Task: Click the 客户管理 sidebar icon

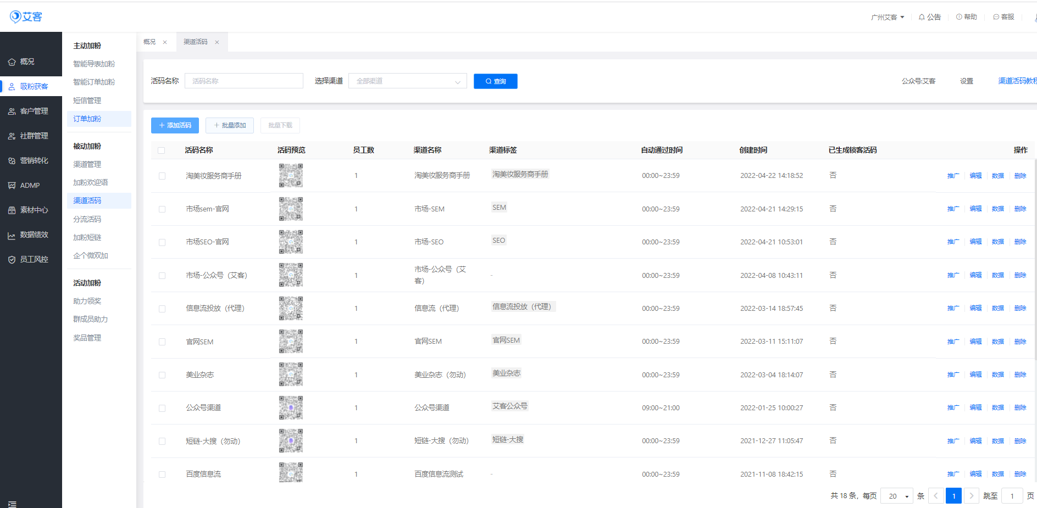Action: 12,111
